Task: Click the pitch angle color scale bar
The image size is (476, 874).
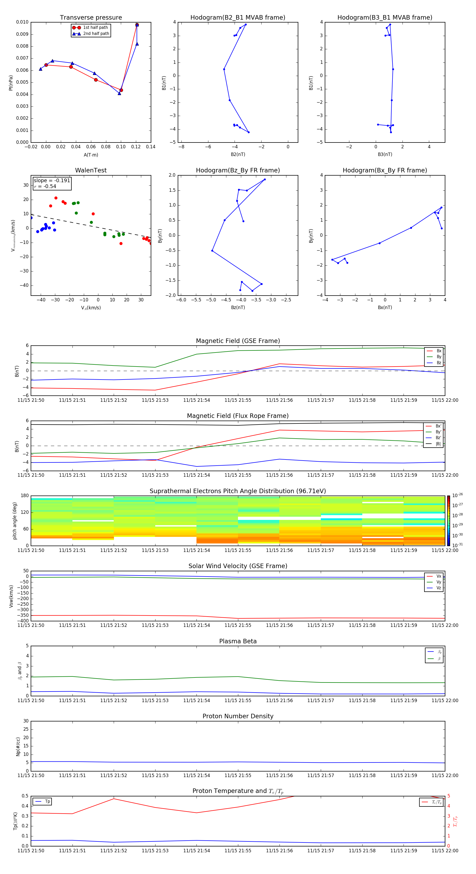Action: pos(448,521)
